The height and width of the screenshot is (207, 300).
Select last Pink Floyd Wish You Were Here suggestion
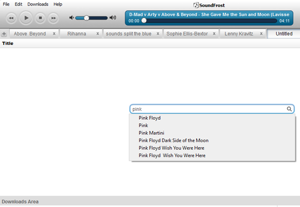212,156
